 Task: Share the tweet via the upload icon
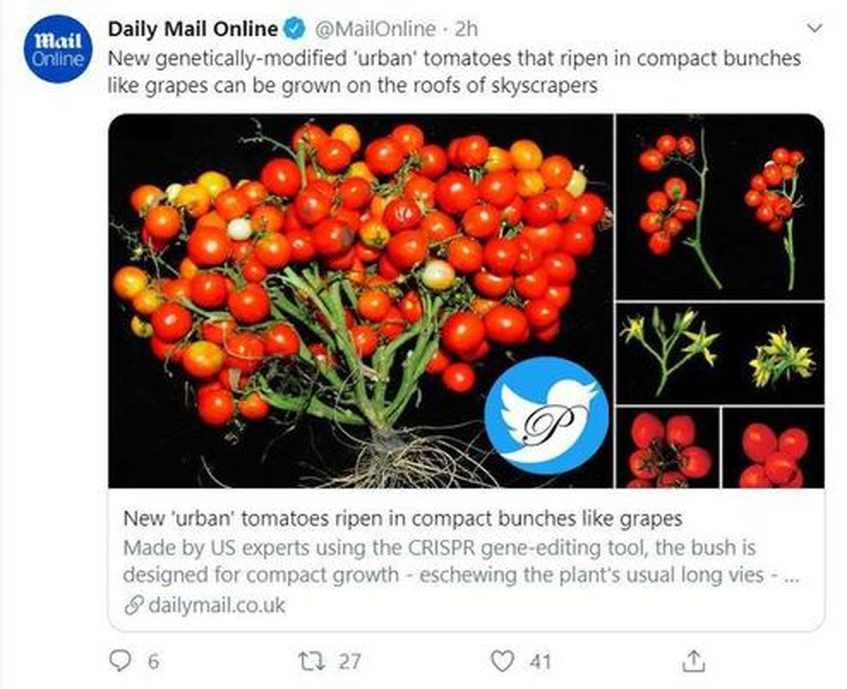coord(690,661)
